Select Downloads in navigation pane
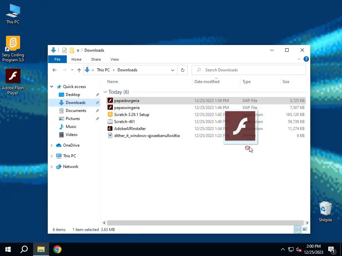 [75, 103]
